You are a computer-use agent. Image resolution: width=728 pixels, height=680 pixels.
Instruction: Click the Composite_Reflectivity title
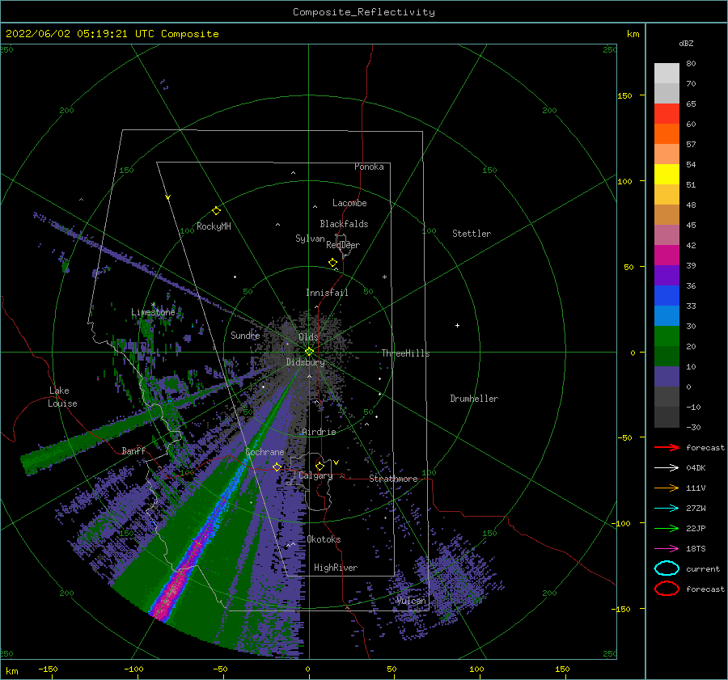pos(364,12)
